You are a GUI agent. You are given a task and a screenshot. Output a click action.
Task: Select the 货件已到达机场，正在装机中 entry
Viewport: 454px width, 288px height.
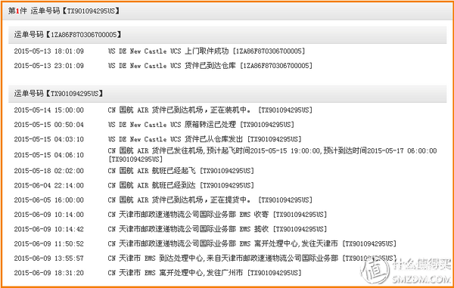(210, 110)
